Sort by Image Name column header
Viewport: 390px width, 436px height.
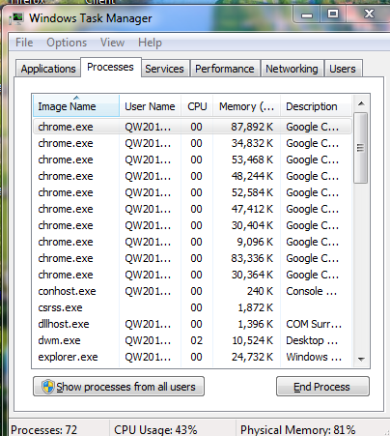76,105
